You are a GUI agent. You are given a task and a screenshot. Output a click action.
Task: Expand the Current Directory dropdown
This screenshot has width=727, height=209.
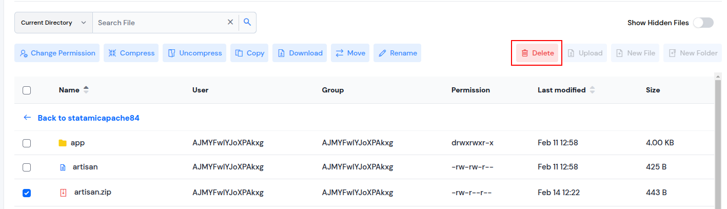pos(53,23)
